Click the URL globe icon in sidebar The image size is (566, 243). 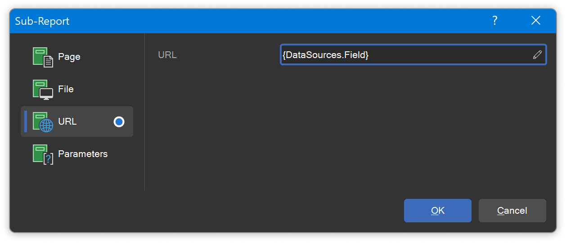click(x=43, y=122)
